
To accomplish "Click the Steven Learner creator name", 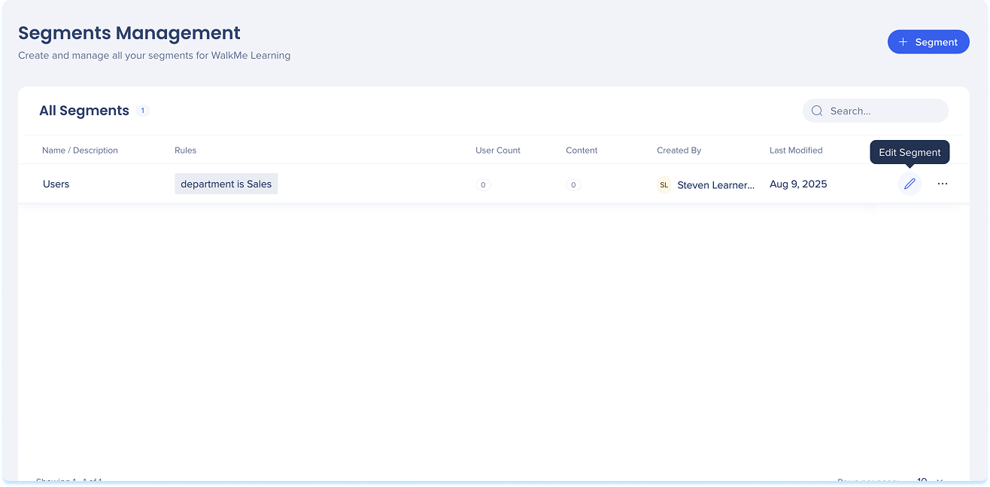I will [715, 184].
